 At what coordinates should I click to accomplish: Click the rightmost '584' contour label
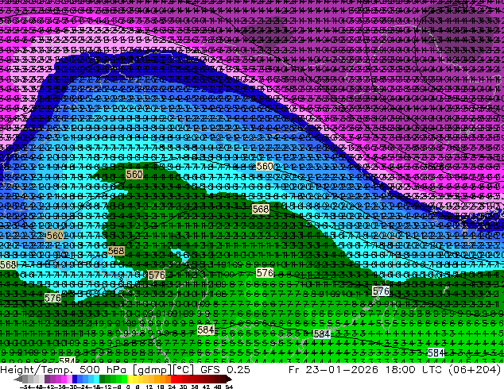(x=436, y=352)
